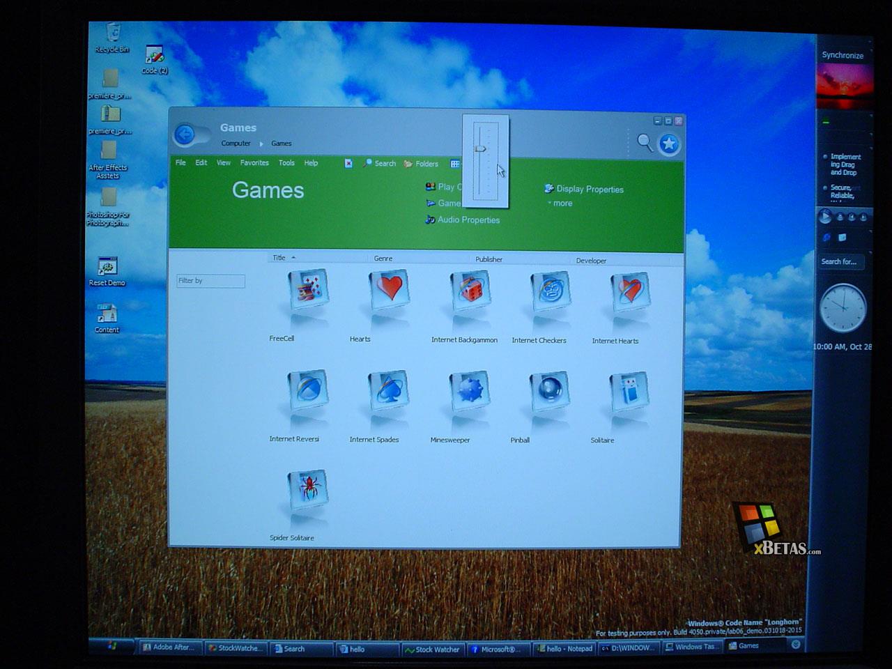Switch to the StockWatche... taskbar button

(236, 648)
